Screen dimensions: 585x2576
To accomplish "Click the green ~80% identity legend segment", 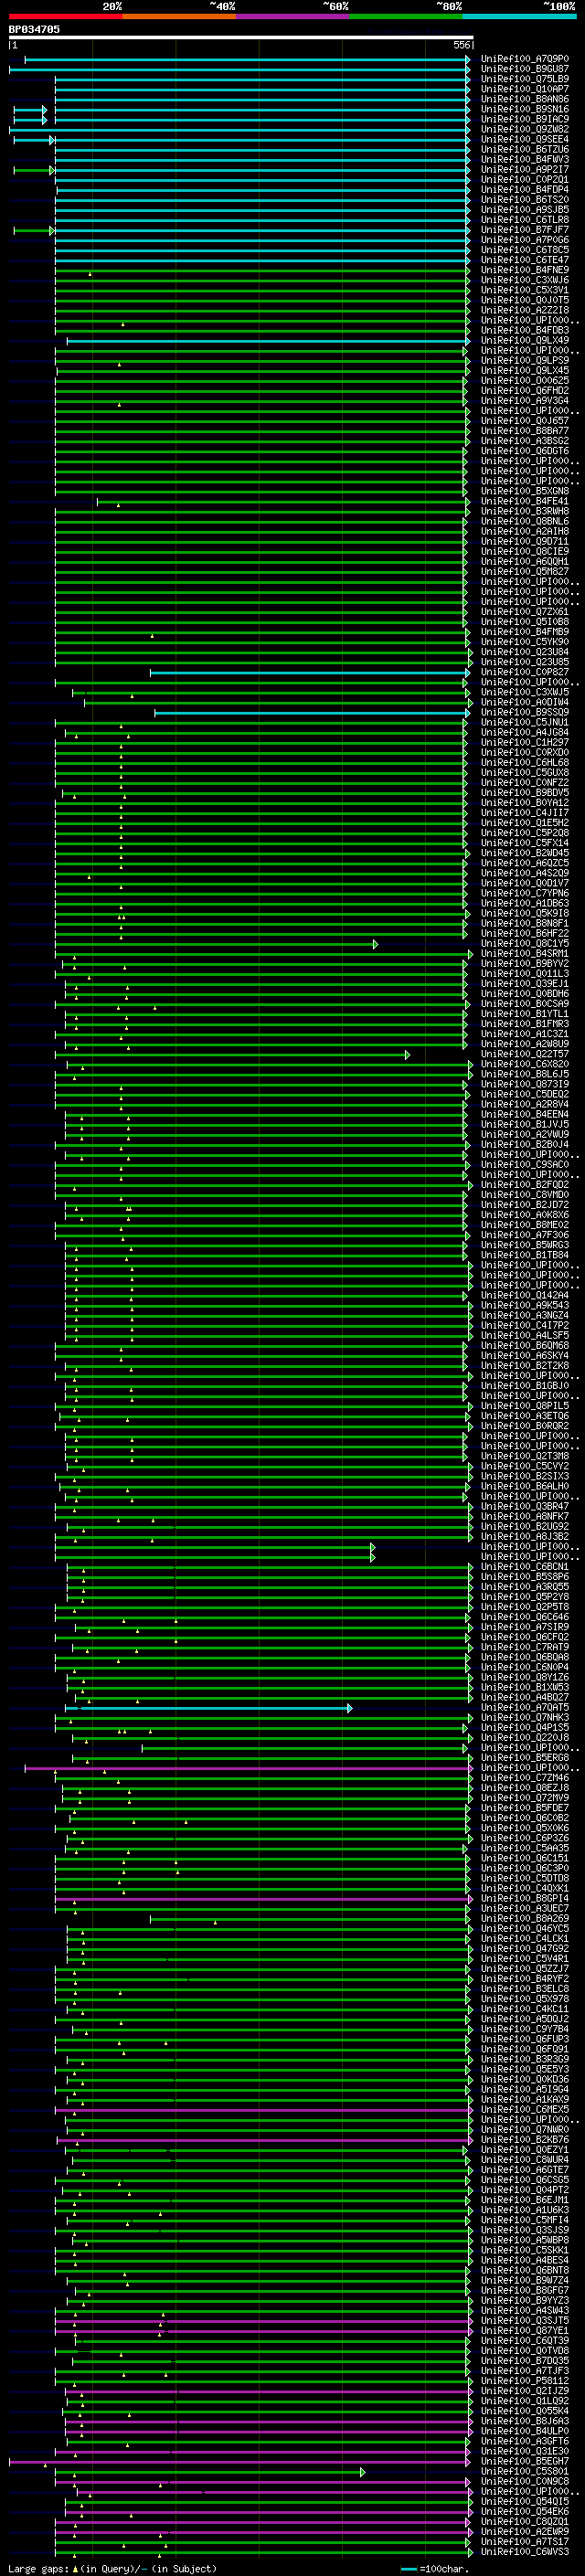I will pos(406,16).
